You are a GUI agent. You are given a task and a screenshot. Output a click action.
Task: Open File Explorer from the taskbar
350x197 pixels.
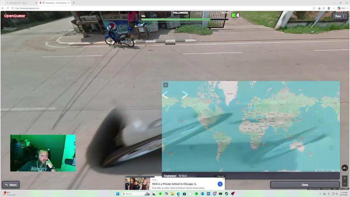(x=172, y=194)
